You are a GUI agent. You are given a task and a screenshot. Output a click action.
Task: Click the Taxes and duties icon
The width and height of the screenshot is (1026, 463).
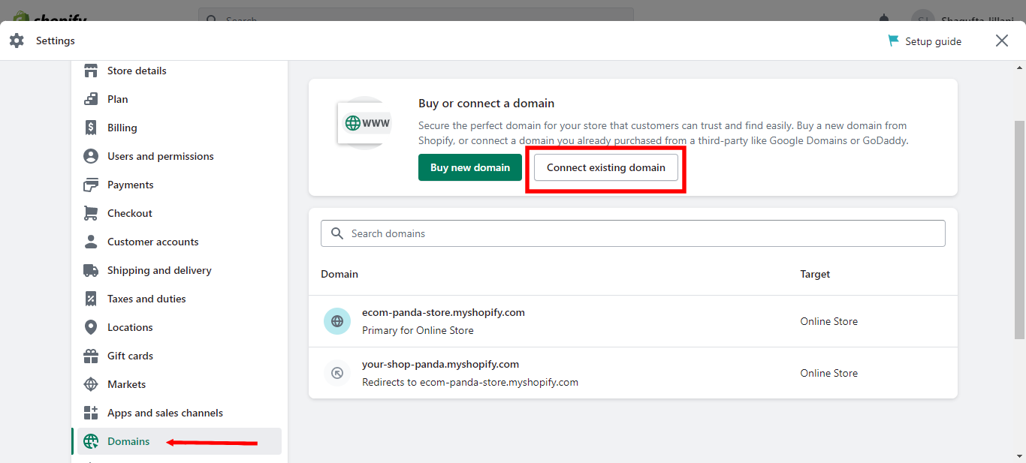coord(90,299)
